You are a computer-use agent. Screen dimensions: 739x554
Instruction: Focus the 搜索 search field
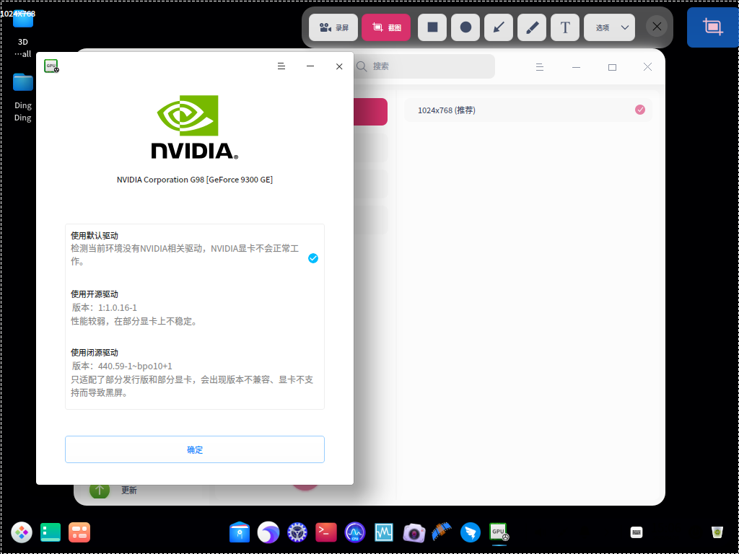(x=421, y=66)
